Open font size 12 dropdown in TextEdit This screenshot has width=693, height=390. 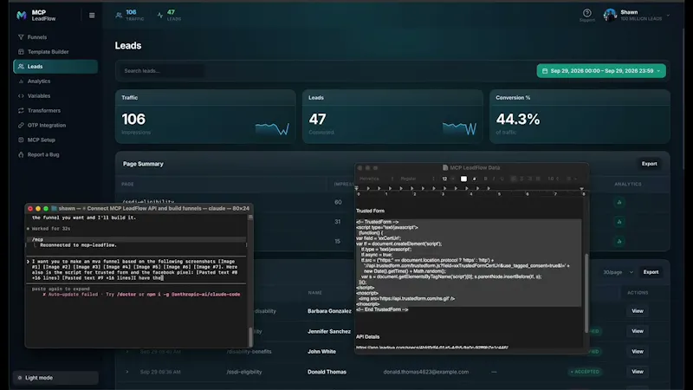pyautogui.click(x=448, y=179)
